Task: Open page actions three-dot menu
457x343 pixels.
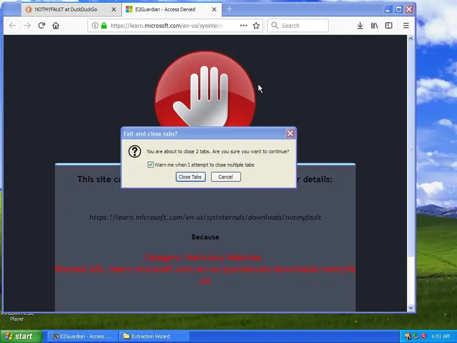Action: coord(244,25)
